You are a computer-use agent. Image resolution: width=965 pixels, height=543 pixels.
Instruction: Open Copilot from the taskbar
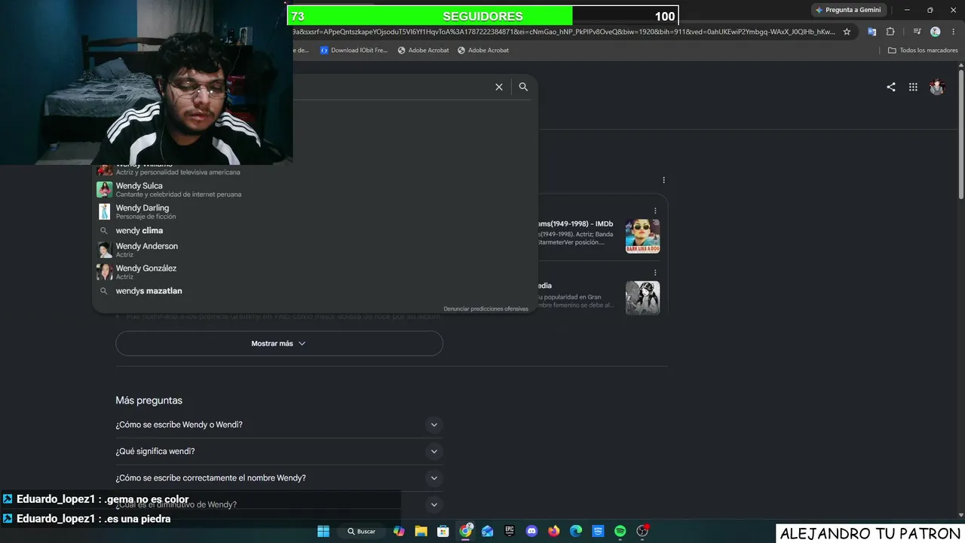coord(399,531)
